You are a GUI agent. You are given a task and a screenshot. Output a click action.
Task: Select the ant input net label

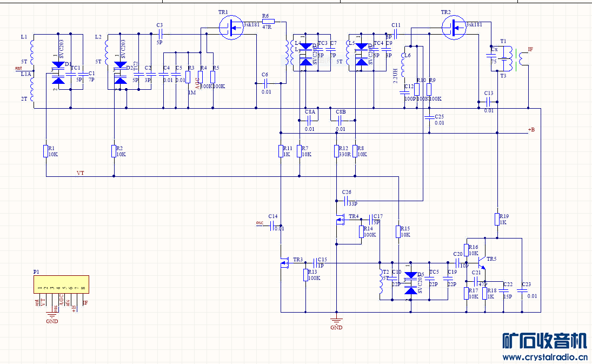click(x=18, y=68)
